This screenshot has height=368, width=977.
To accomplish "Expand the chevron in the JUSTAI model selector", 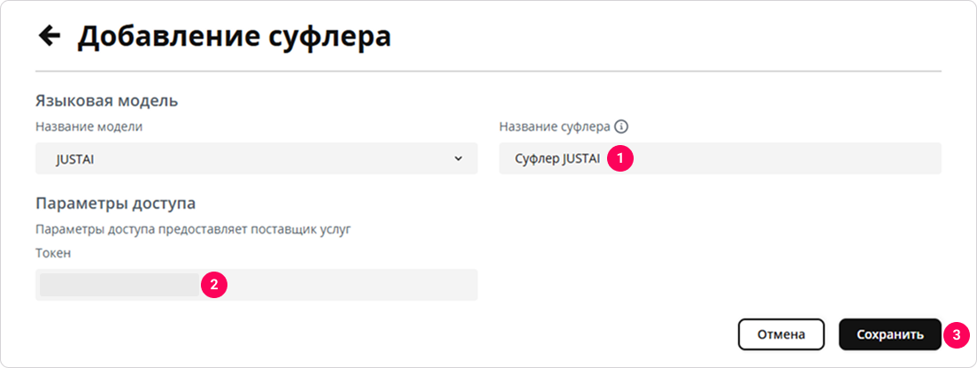I will pos(458,158).
